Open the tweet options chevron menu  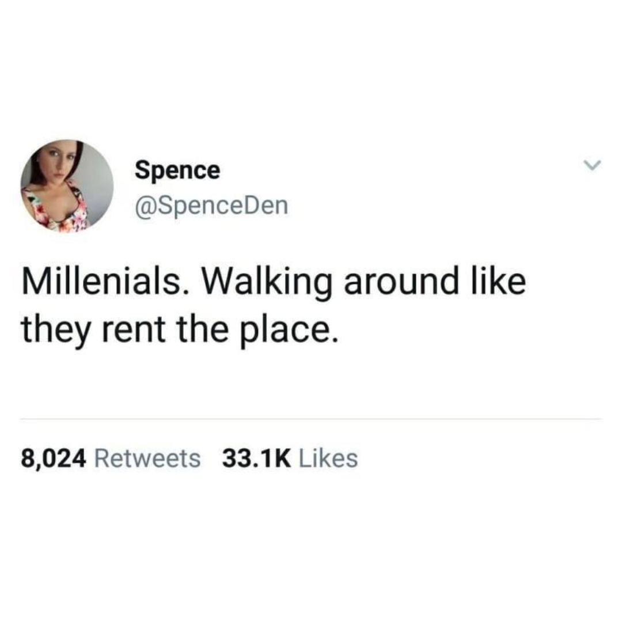(592, 165)
